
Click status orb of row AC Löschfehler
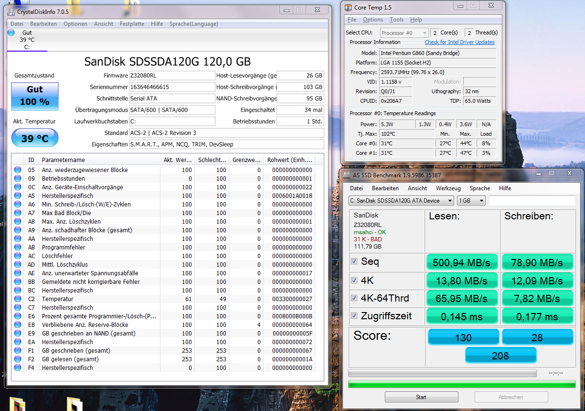(x=18, y=256)
